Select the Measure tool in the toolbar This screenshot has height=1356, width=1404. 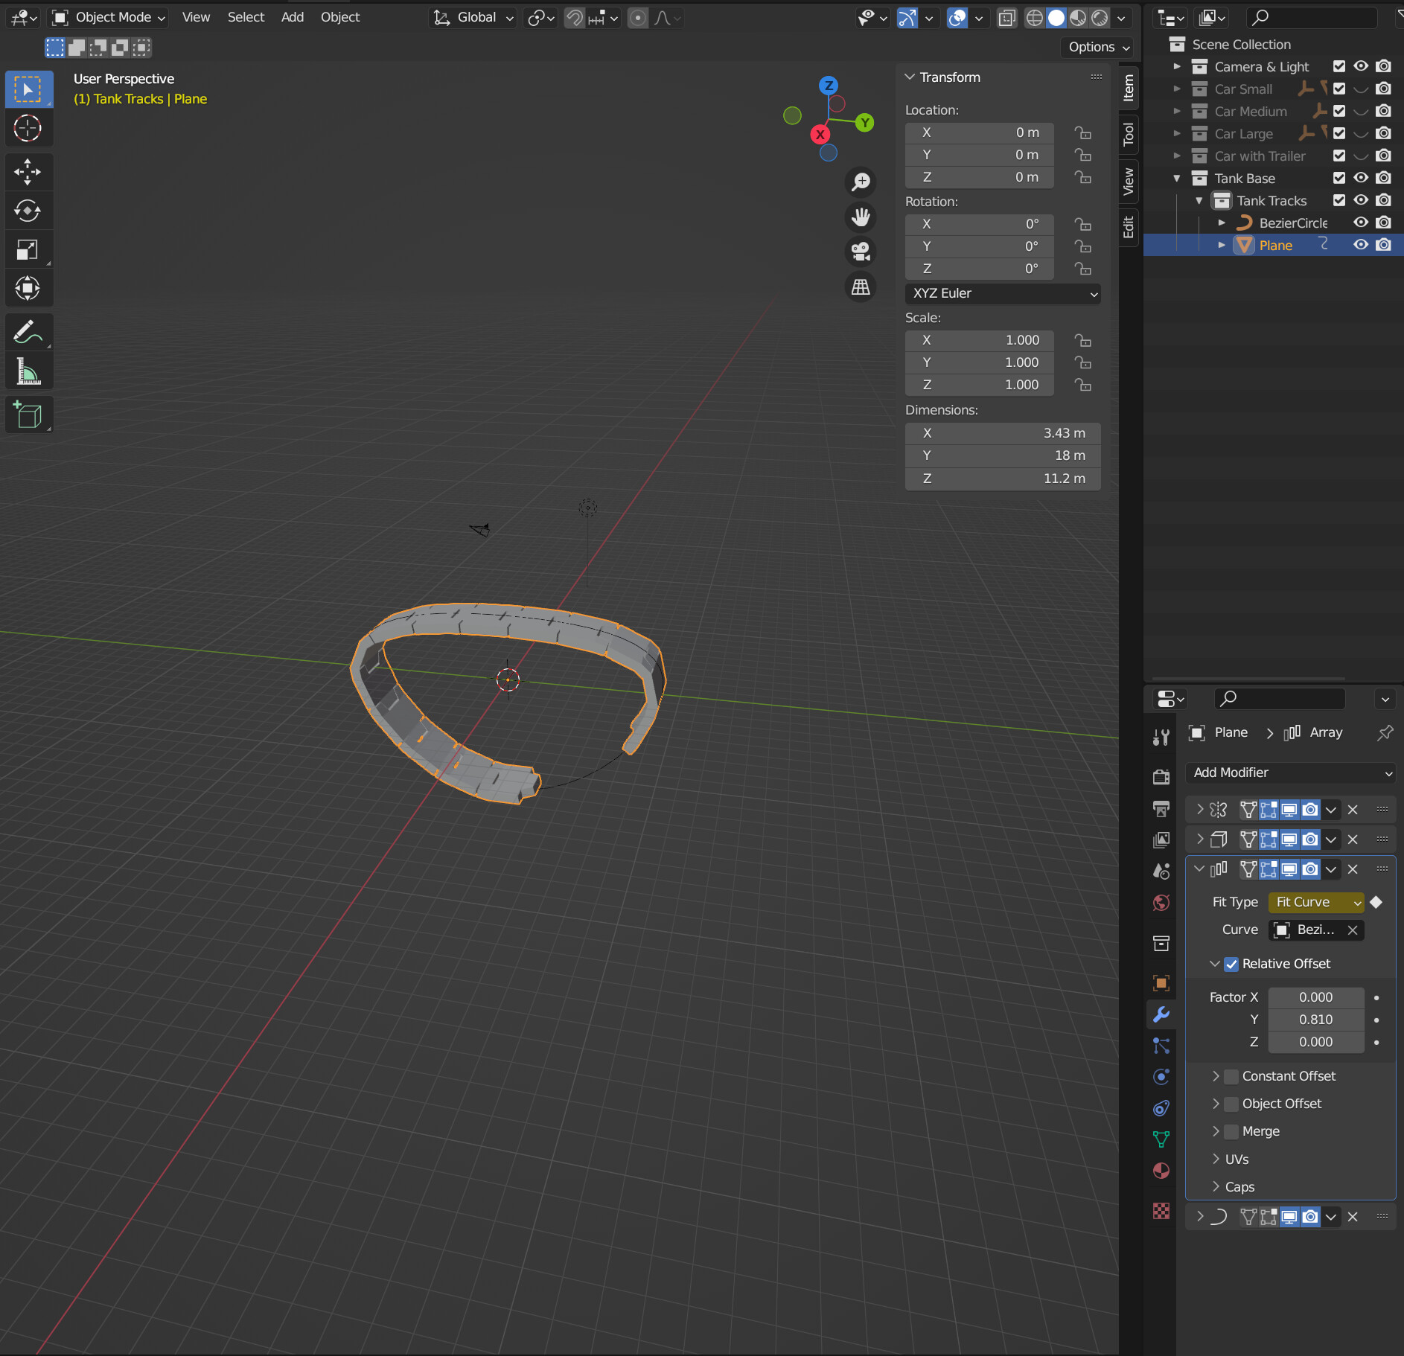click(x=28, y=371)
